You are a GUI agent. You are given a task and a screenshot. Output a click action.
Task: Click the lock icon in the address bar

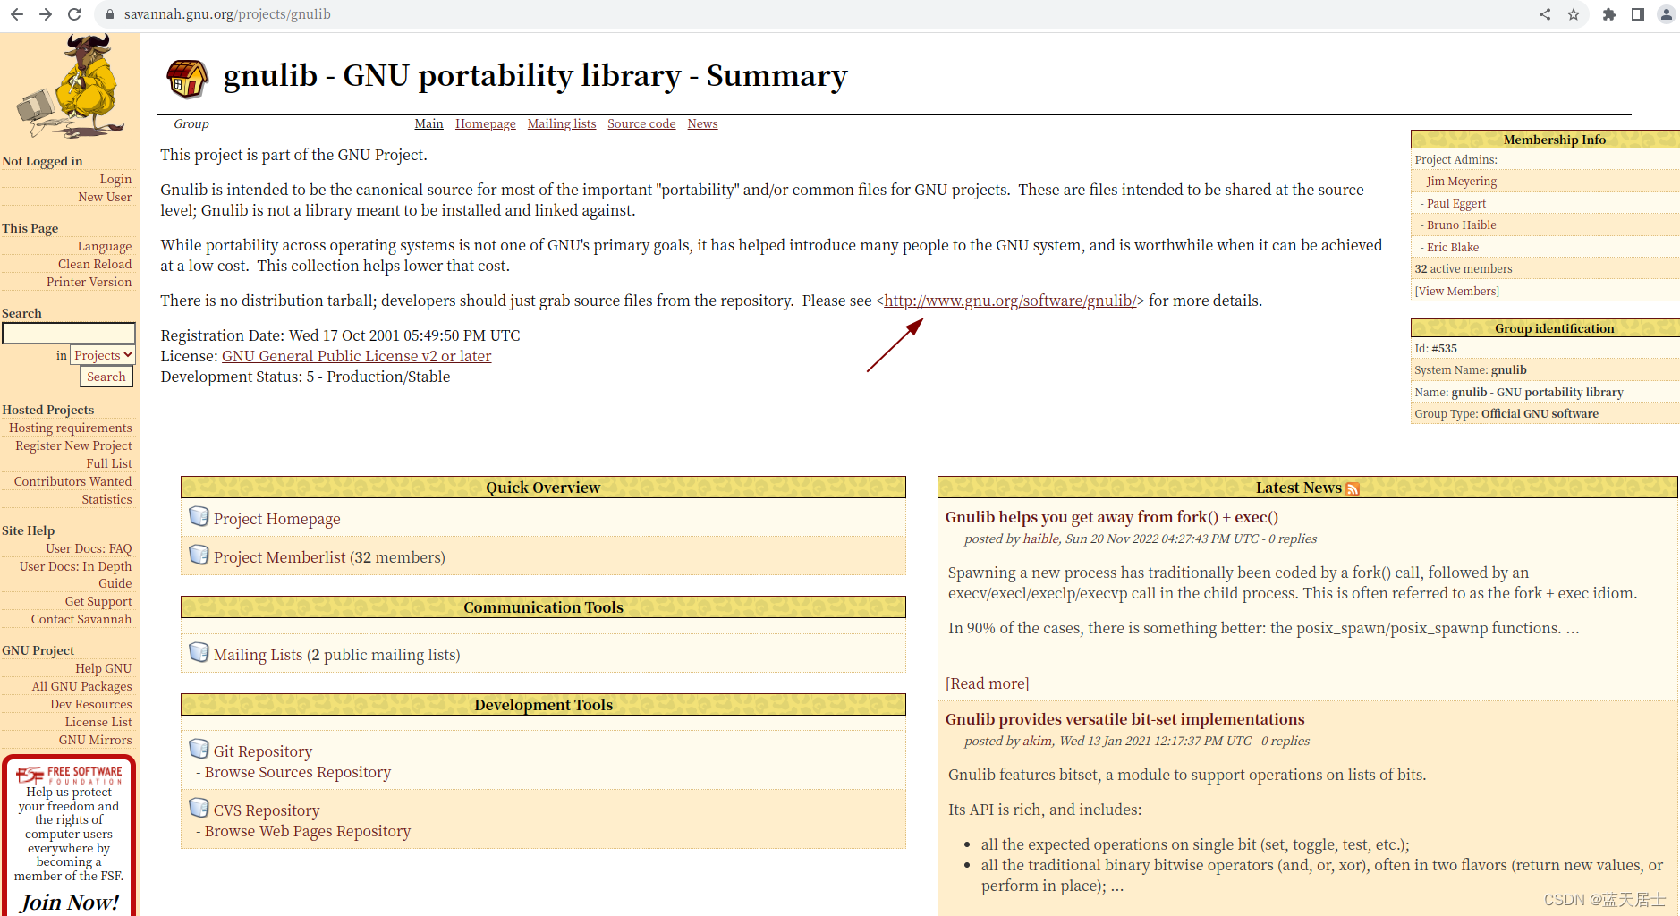(110, 14)
